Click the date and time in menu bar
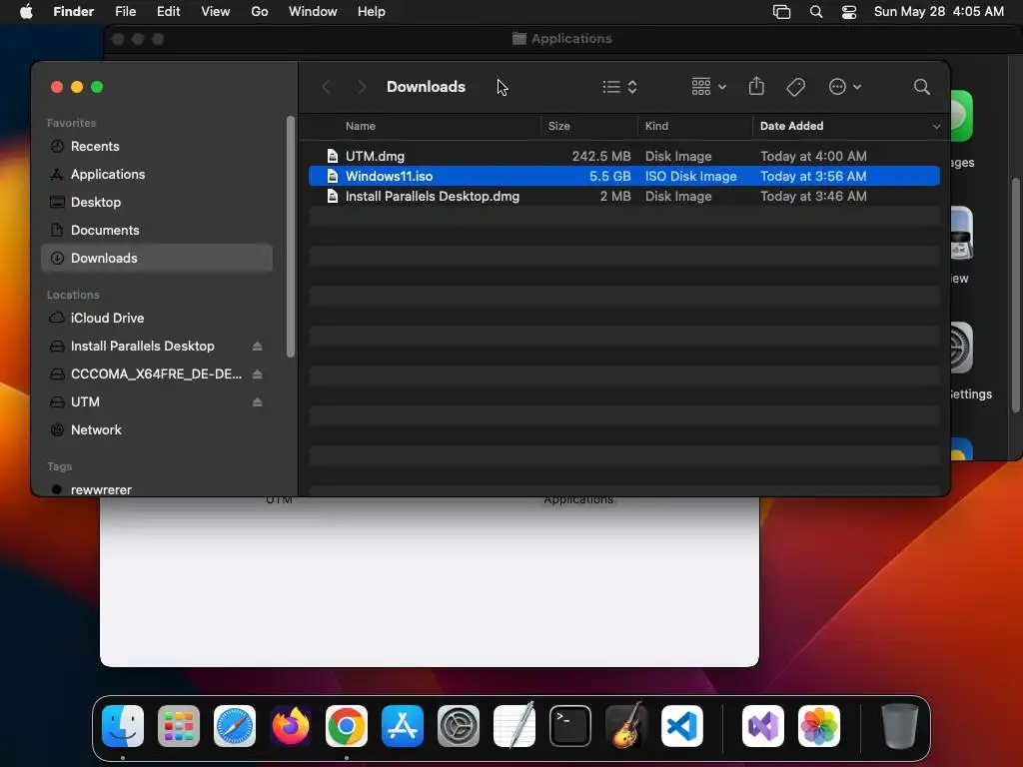Image resolution: width=1023 pixels, height=767 pixels. point(939,12)
